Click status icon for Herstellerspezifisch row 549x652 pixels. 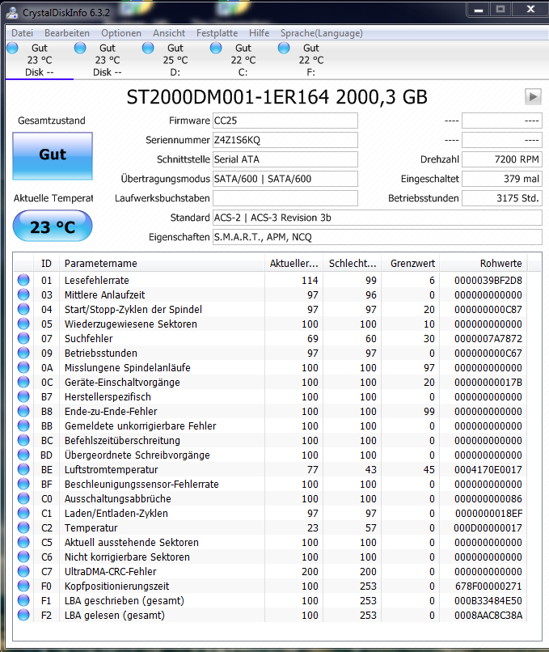point(23,396)
